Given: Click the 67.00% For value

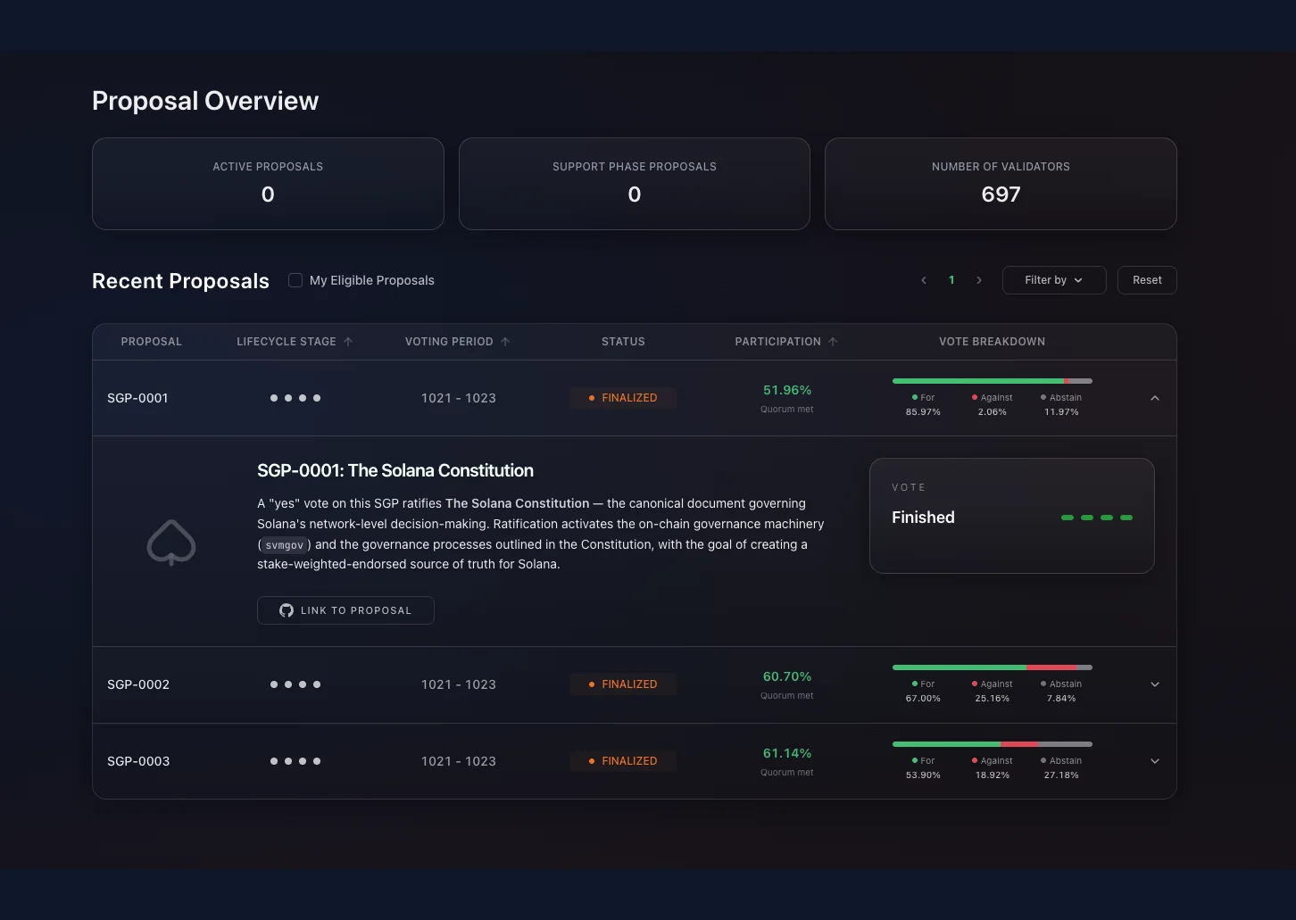Looking at the screenshot, I should click(x=923, y=699).
